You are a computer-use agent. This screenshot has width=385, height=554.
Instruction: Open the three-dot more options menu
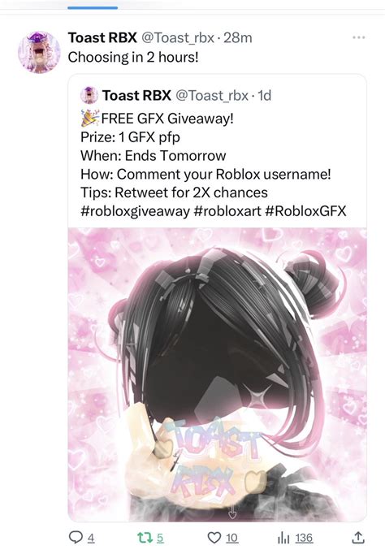(359, 37)
